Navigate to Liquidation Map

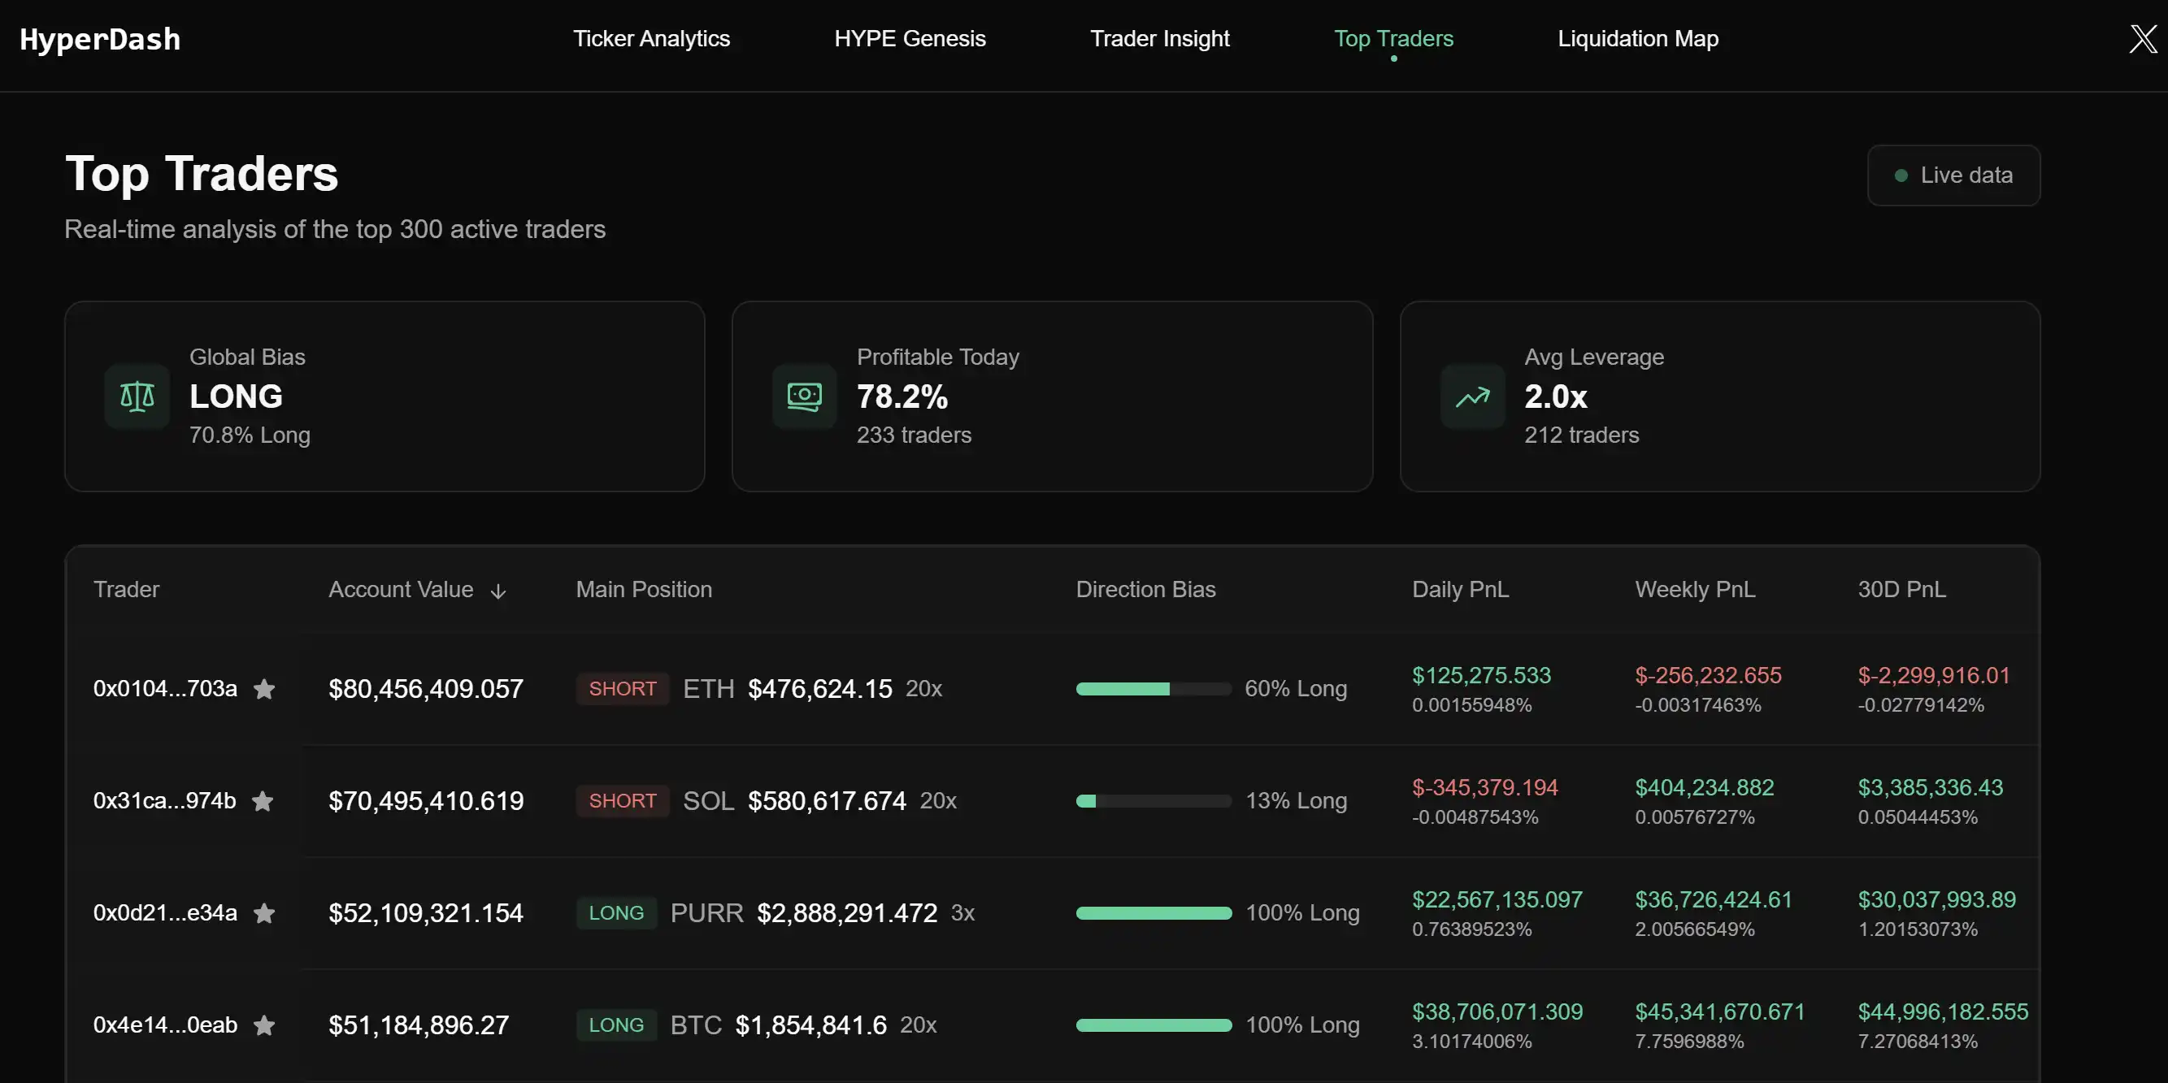pyautogui.click(x=1639, y=37)
